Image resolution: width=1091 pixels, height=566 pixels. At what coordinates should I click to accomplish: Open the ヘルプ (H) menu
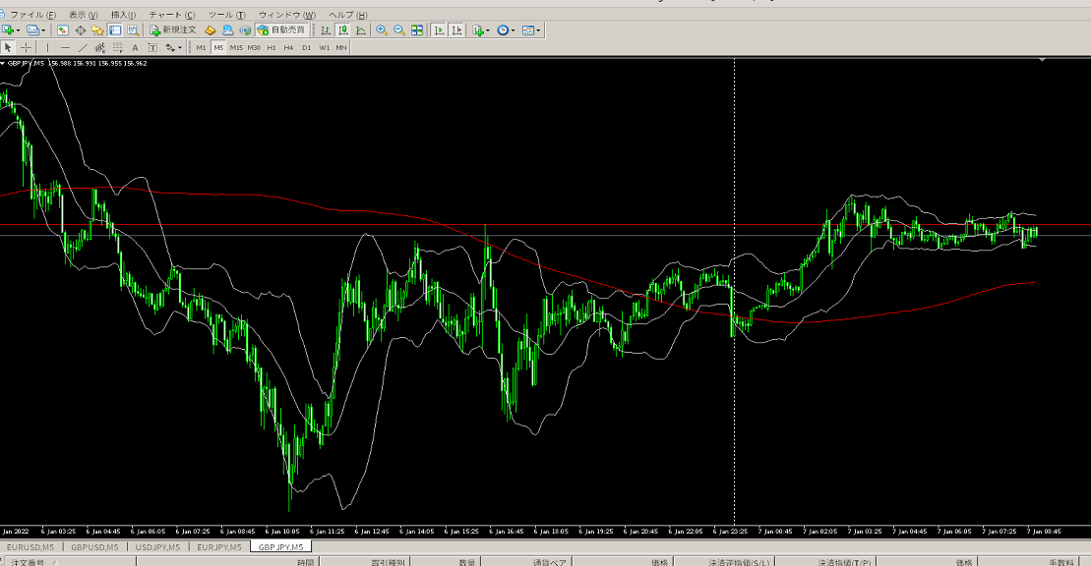(347, 15)
